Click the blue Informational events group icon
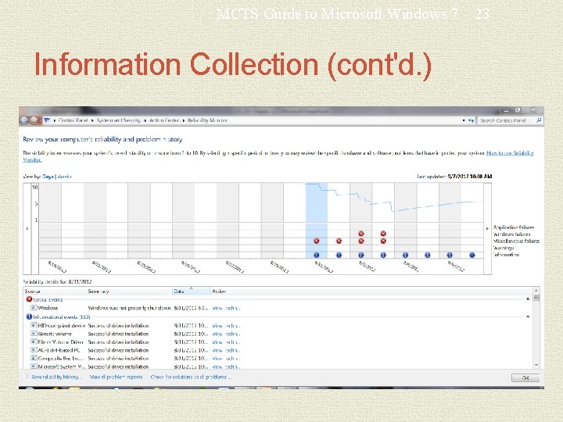Screen dimensions: 563x422 [29, 316]
